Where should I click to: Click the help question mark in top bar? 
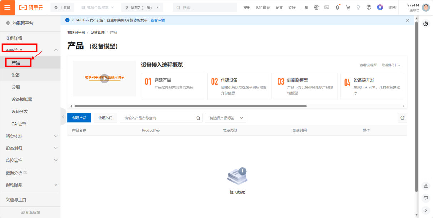[x=369, y=7]
